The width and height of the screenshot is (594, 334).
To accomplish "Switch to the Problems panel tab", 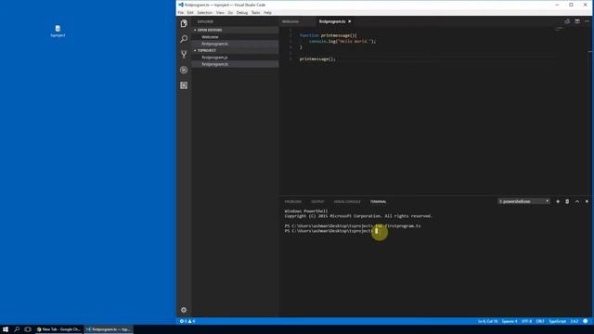I will pos(293,202).
